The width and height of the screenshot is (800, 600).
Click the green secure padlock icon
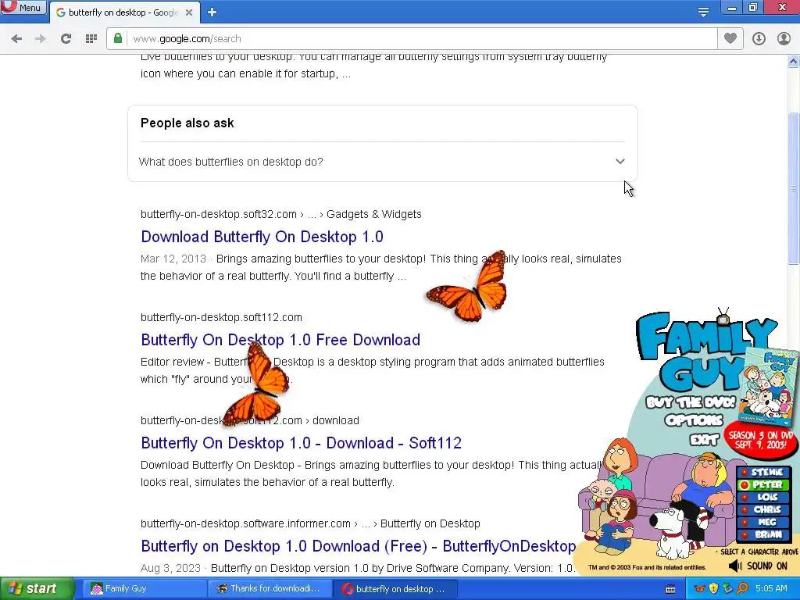pos(118,38)
